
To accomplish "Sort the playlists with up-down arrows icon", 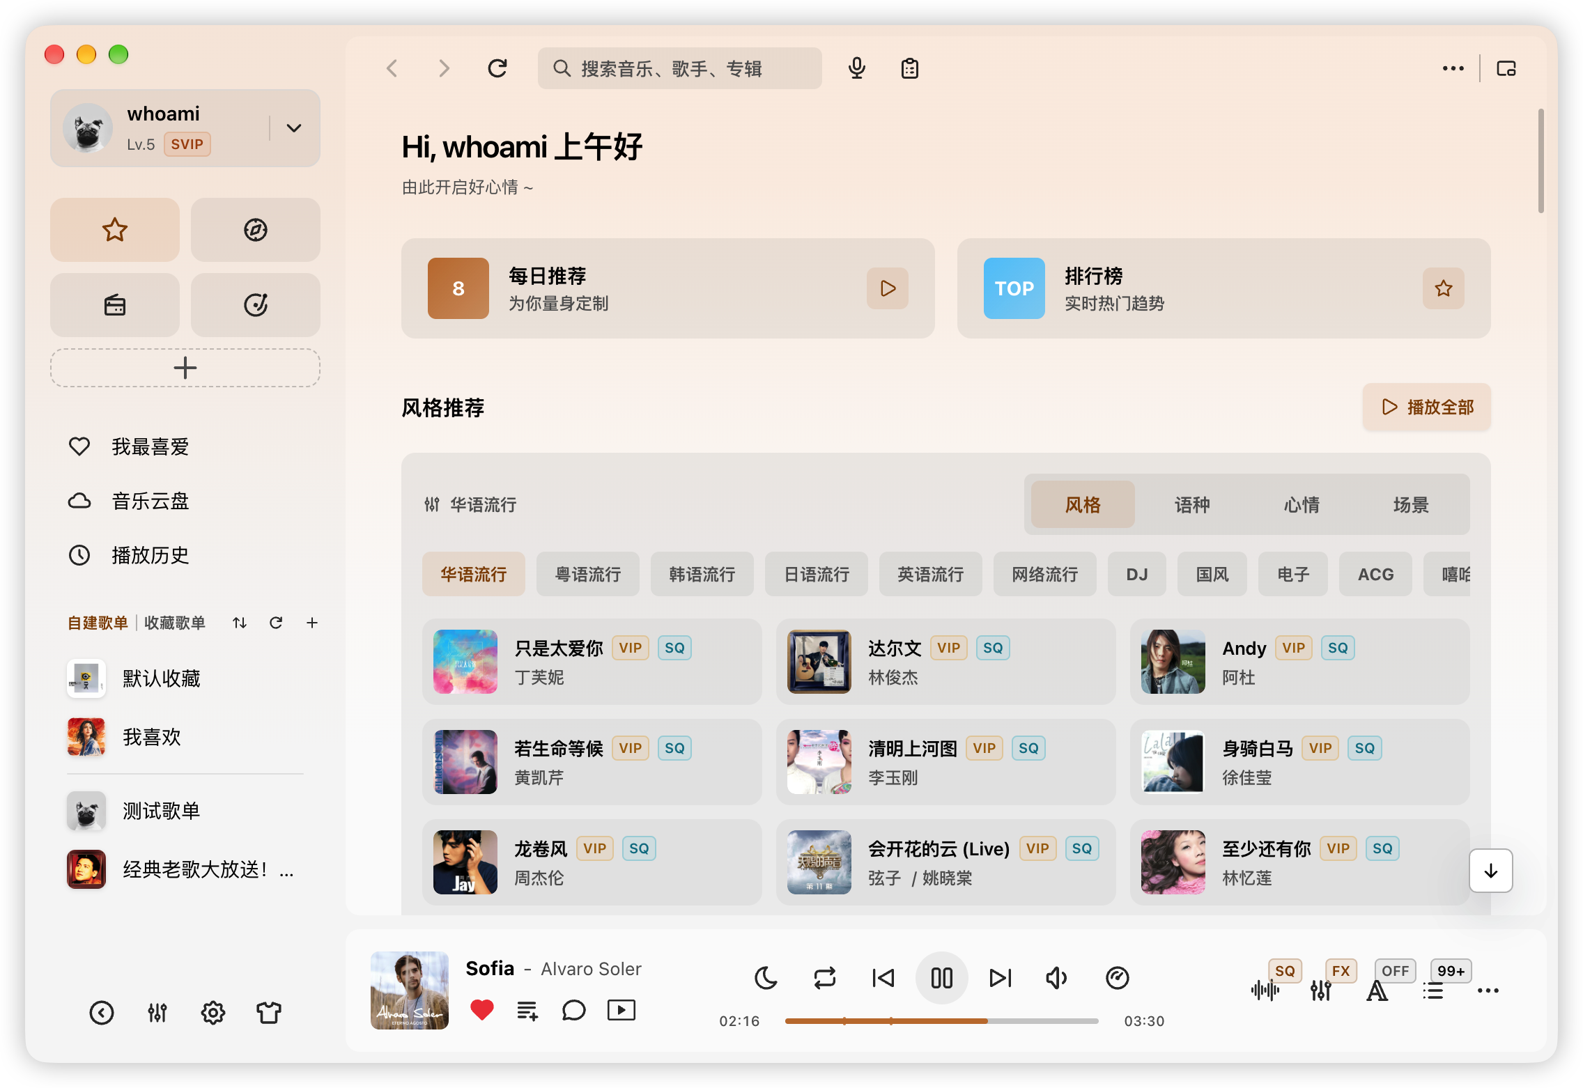I will (x=240, y=623).
